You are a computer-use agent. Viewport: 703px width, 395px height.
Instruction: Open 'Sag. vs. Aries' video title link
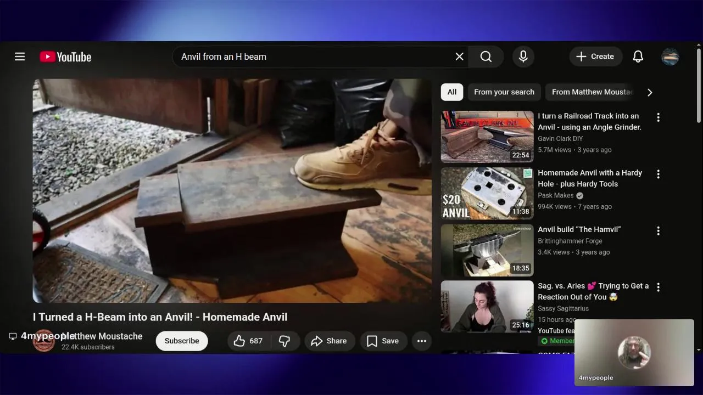click(x=593, y=291)
